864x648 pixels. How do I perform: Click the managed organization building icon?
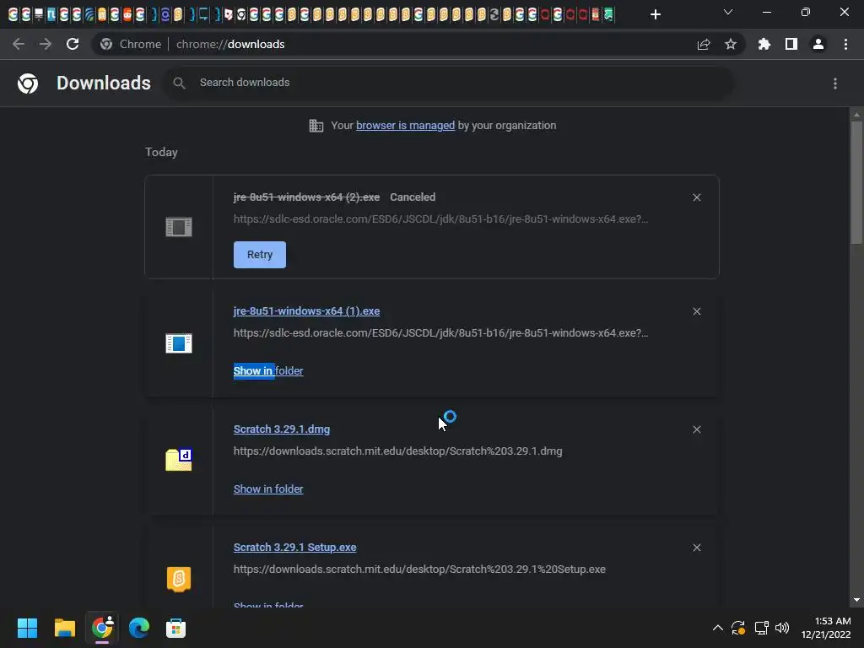pyautogui.click(x=316, y=126)
